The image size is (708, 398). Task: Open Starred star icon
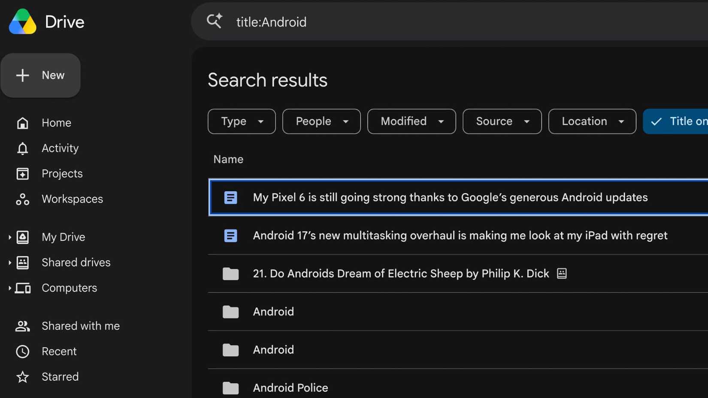coord(22,377)
